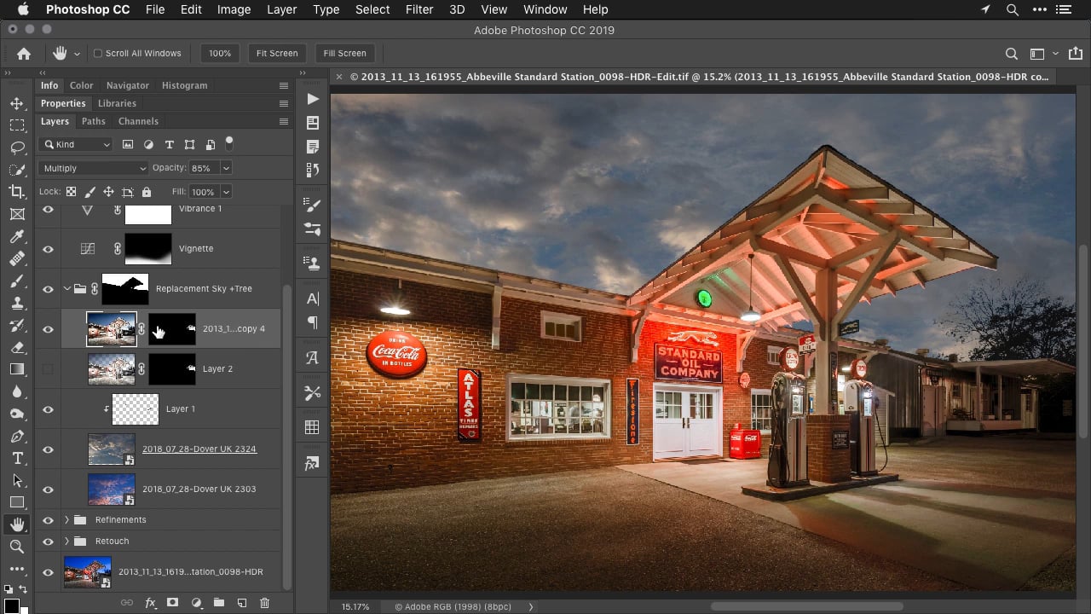Show the hidden Layer 2
Viewport: 1091px width, 614px height.
point(48,369)
